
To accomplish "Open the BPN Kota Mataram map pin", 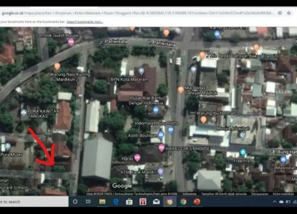I will pos(141,71).
